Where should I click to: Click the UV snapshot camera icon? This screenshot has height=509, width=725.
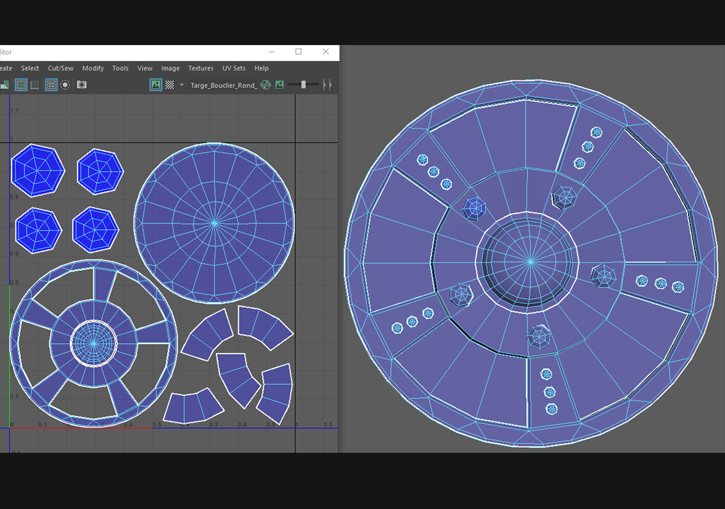(81, 85)
